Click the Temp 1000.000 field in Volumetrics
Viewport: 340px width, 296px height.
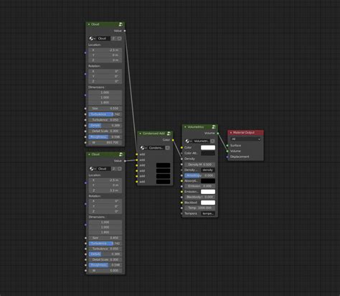tap(199, 208)
